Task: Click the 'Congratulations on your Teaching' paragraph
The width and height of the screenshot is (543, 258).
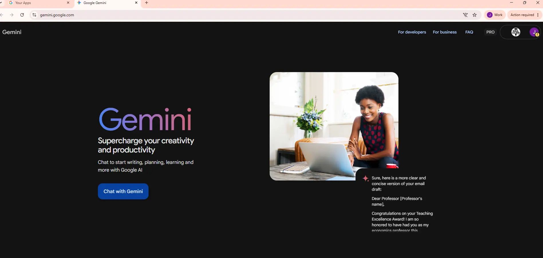Action: 402,222
